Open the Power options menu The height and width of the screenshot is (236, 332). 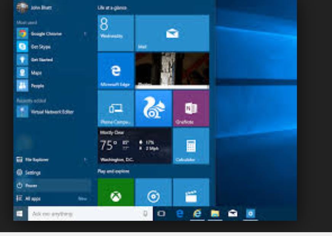pyautogui.click(x=31, y=186)
